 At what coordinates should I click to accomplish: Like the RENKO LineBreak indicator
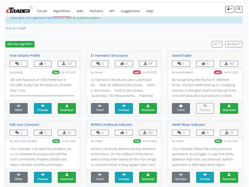124,133
